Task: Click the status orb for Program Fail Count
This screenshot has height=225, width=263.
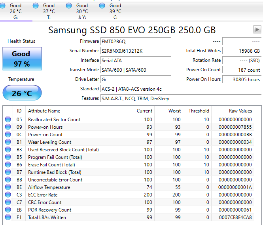Action: (x=8, y=157)
